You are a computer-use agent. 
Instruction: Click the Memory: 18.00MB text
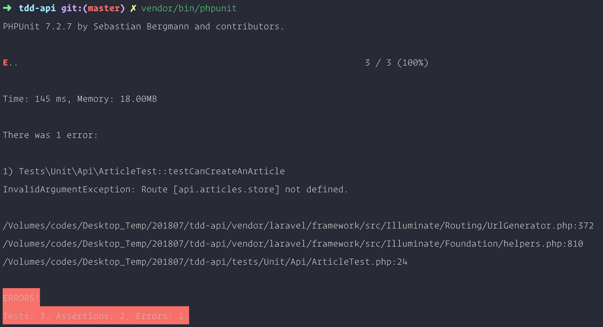point(117,99)
